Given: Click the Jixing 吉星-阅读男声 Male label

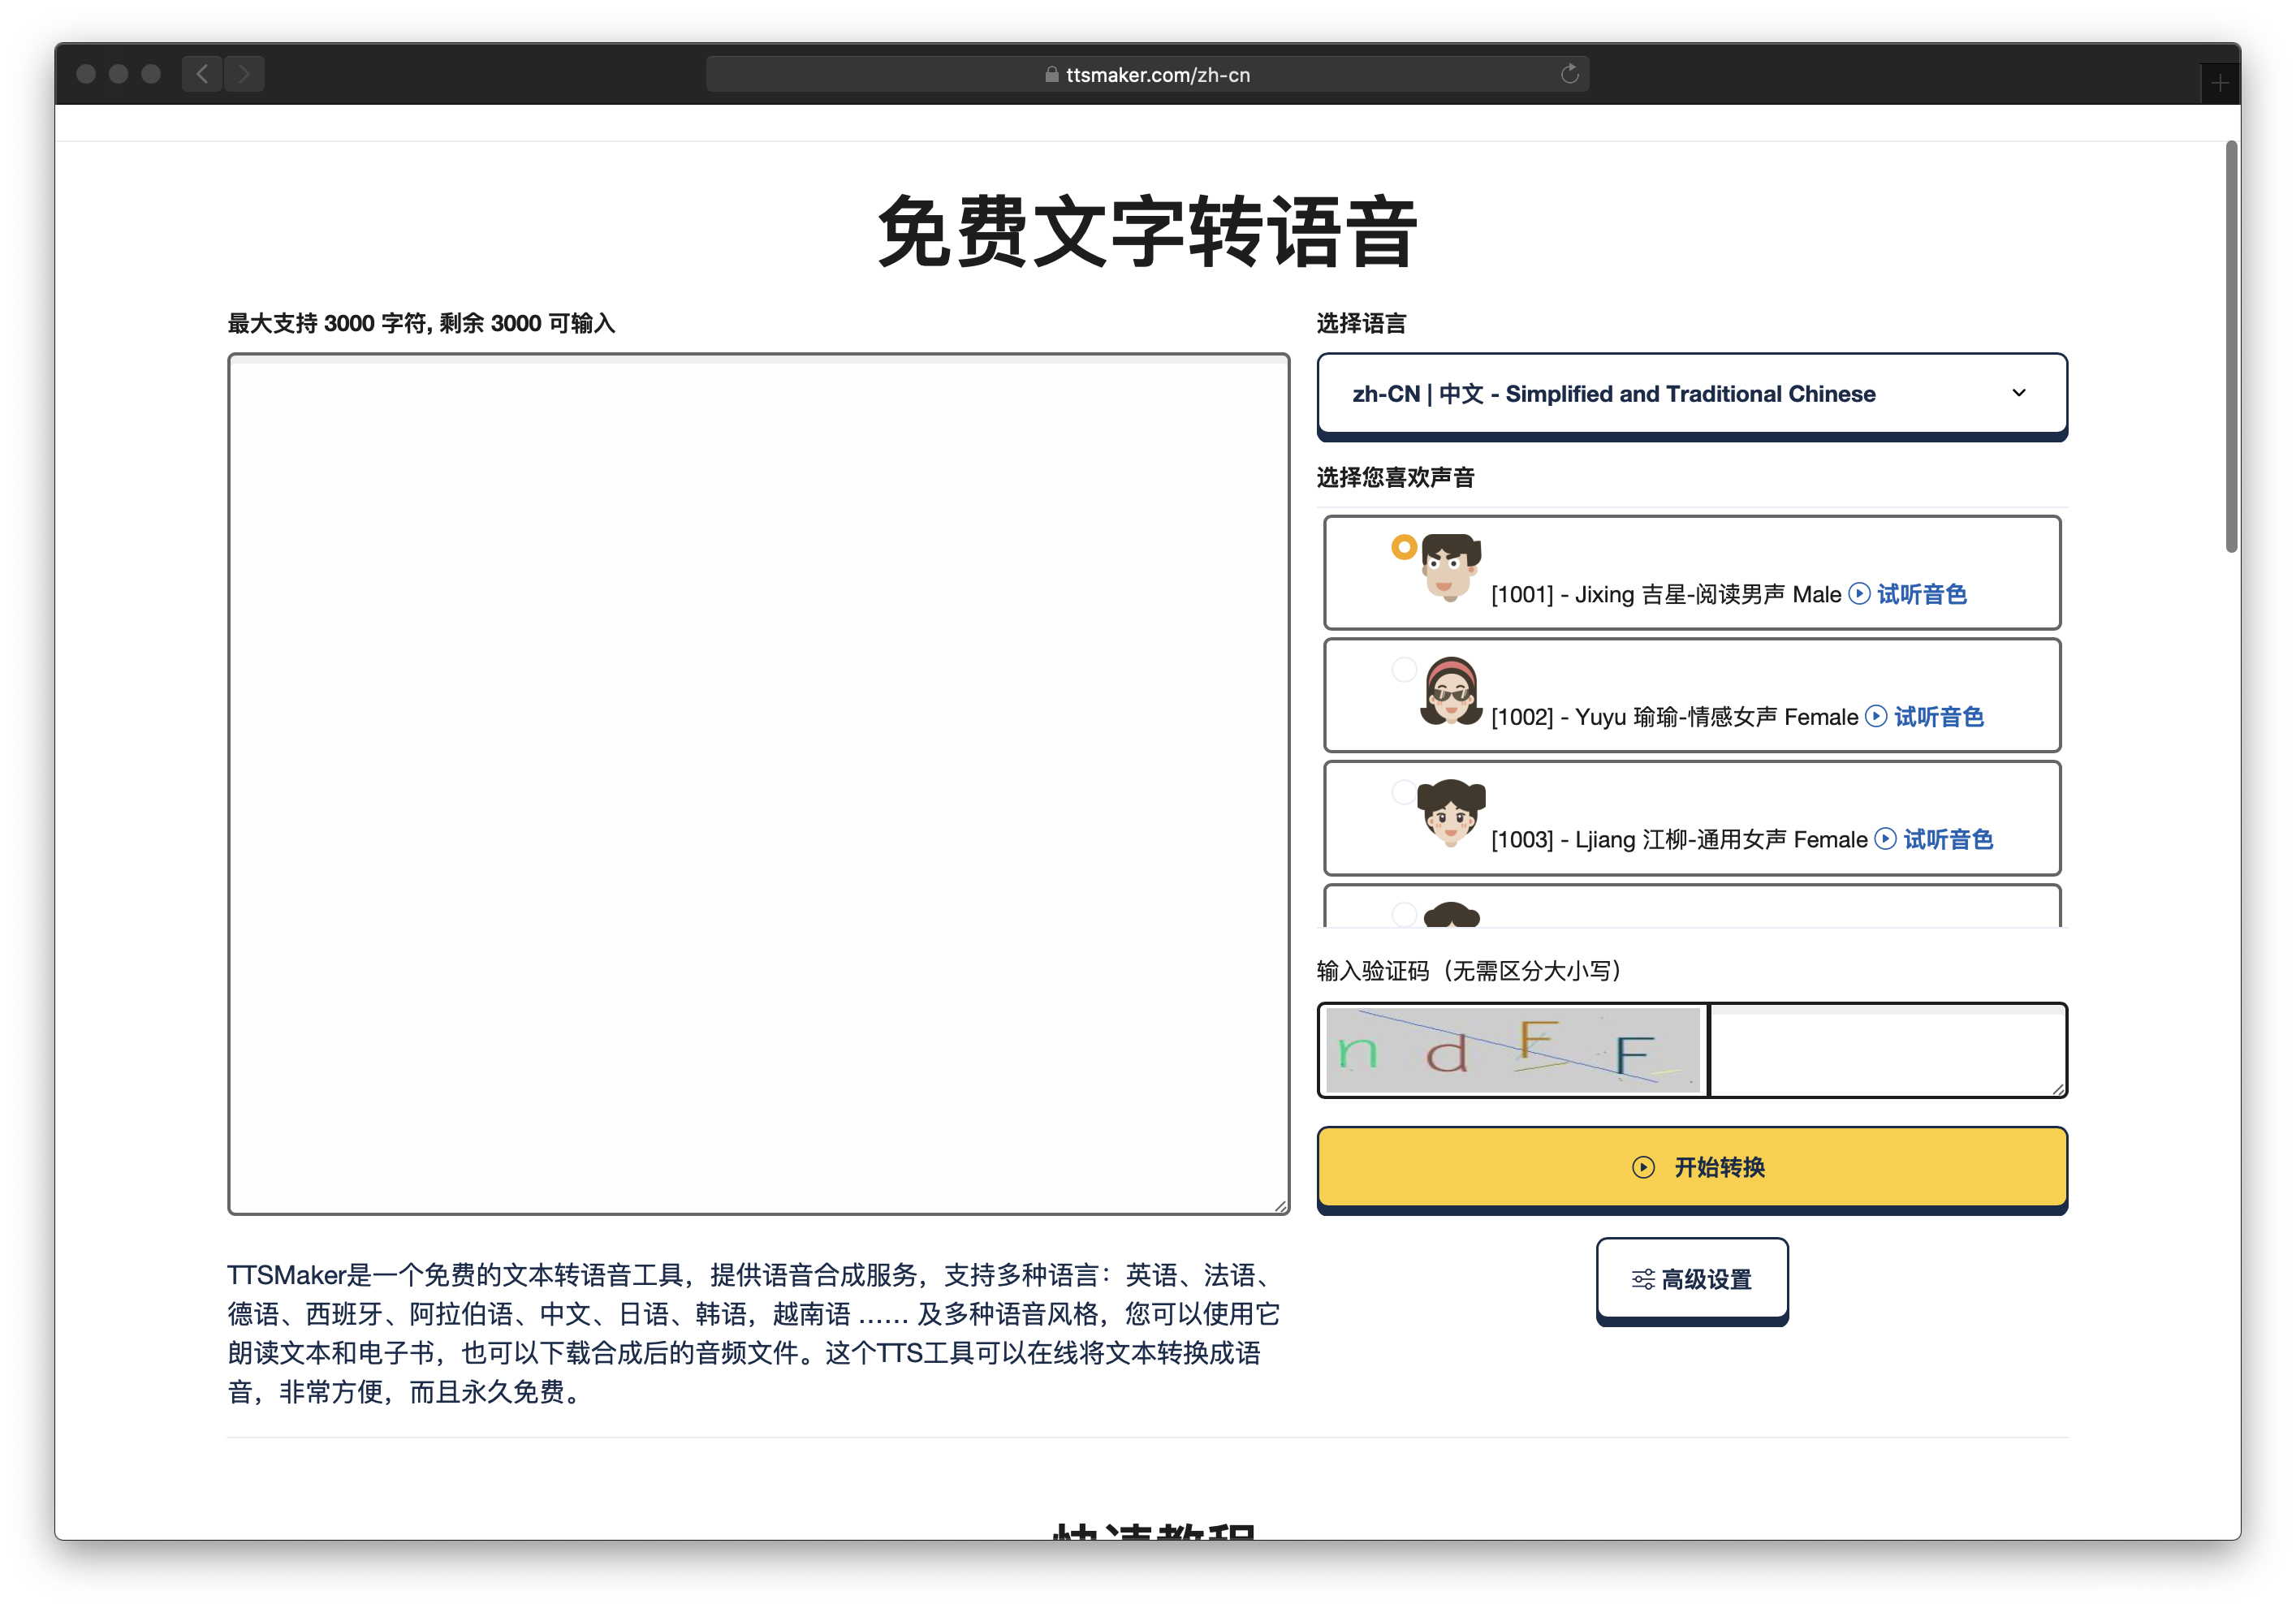Looking at the screenshot, I should tap(1666, 594).
